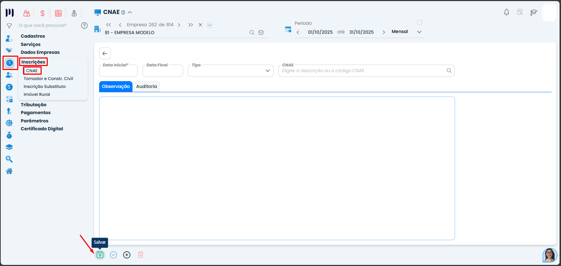Open the red people module icon
The width and height of the screenshot is (561, 266).
click(27, 13)
